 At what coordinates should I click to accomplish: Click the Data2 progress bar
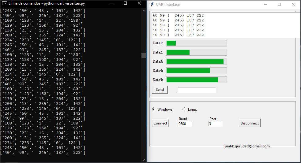pyautogui.click(x=196, y=52)
